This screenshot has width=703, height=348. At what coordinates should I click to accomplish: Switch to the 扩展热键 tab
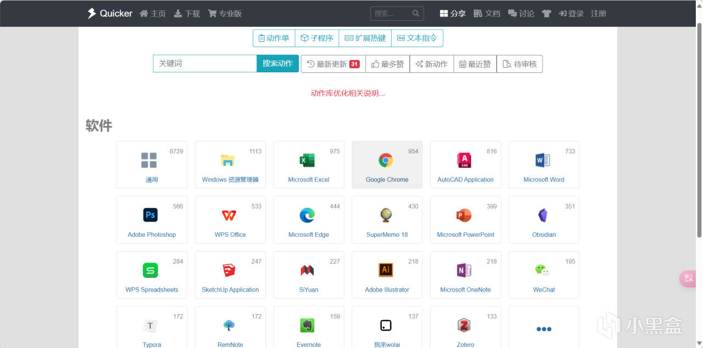coord(365,38)
